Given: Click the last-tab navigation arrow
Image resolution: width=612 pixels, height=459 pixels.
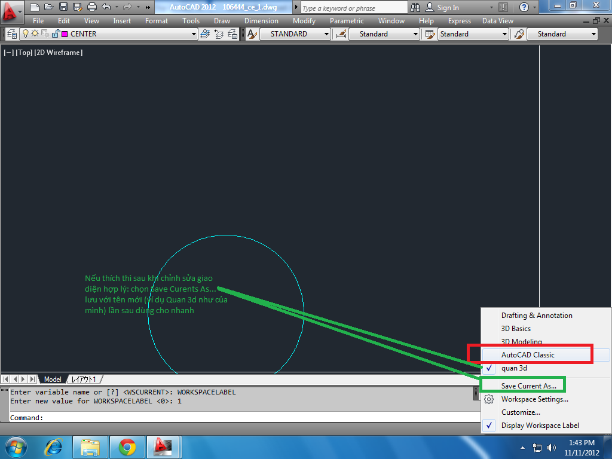Looking at the screenshot, I should click(33, 379).
